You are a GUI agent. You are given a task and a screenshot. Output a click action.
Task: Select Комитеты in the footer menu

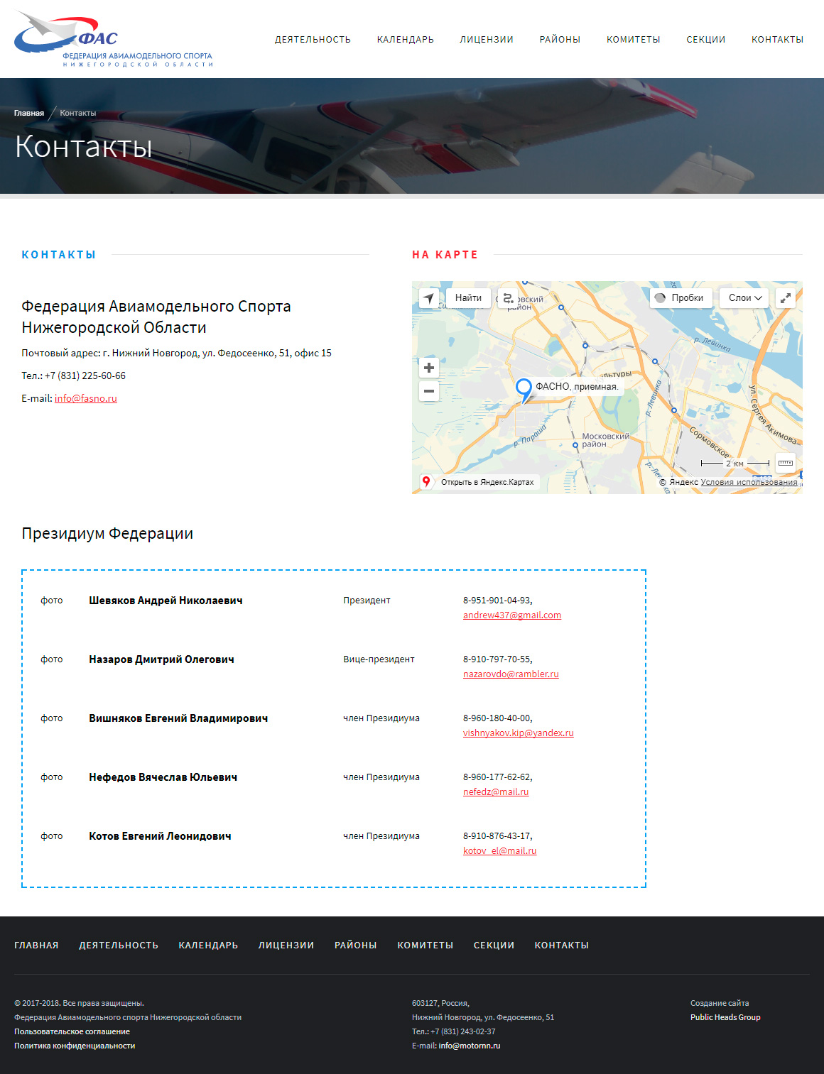coord(425,946)
